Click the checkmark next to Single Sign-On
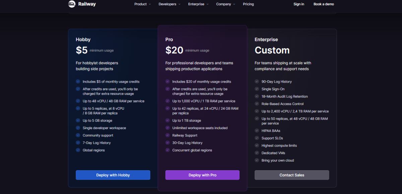The width and height of the screenshot is (402, 194). pos(257,89)
